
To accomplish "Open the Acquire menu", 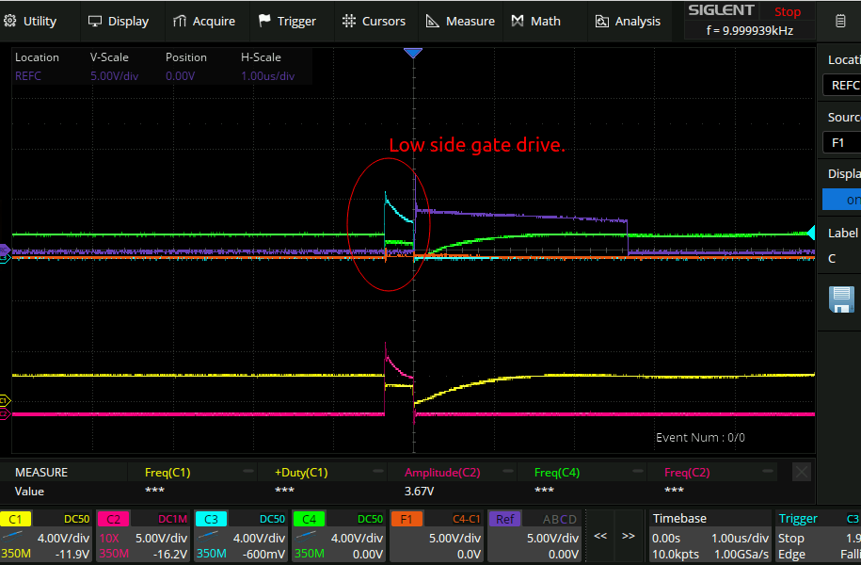I will tap(203, 21).
